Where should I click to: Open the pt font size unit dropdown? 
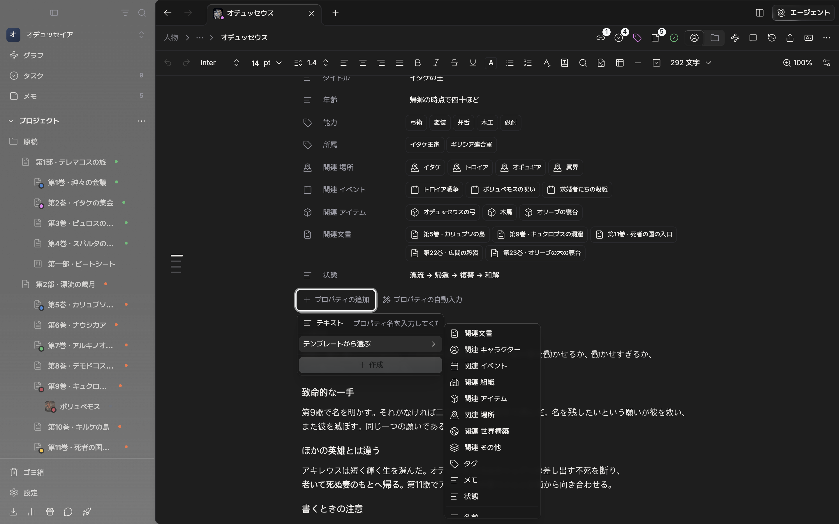(272, 63)
